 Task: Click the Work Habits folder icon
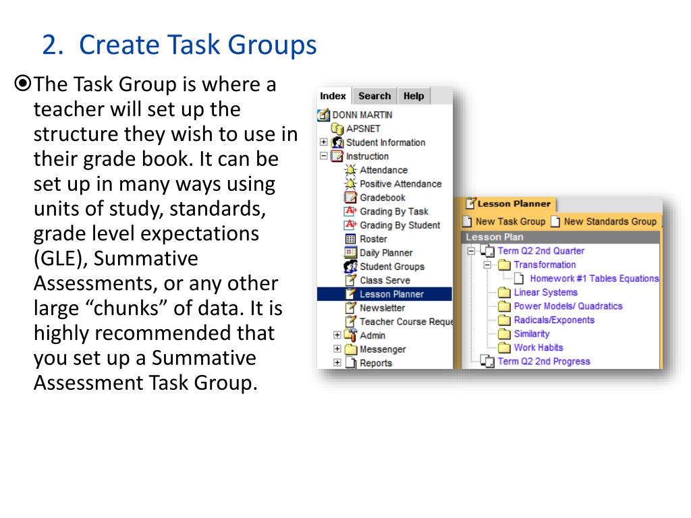click(504, 347)
